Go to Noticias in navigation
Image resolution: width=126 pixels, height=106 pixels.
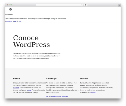click(19, 19)
